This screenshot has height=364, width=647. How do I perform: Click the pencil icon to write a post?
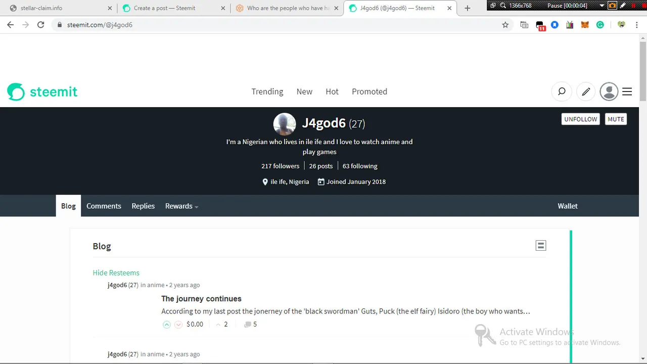(x=586, y=92)
